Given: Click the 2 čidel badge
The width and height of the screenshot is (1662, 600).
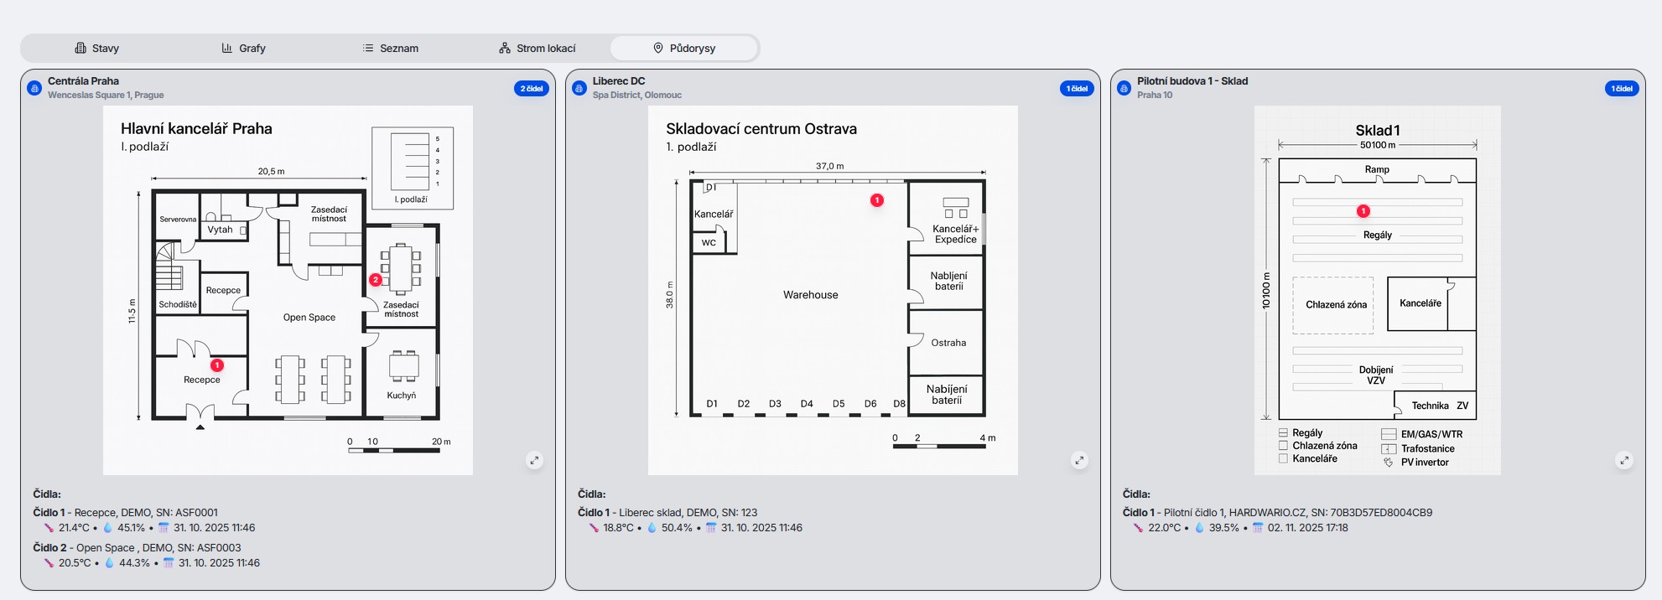Looking at the screenshot, I should (x=531, y=88).
